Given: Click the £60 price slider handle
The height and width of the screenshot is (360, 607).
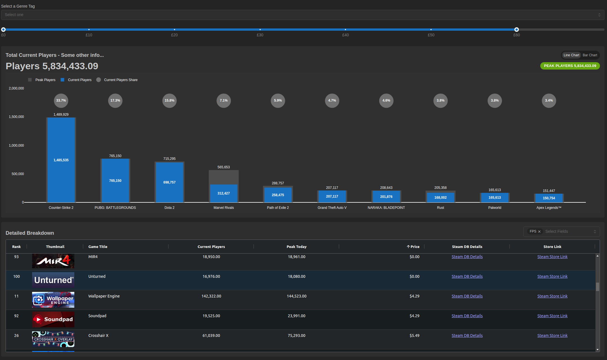Looking at the screenshot, I should [516, 30].
